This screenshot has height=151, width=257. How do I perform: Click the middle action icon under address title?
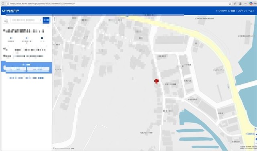point(27,39)
